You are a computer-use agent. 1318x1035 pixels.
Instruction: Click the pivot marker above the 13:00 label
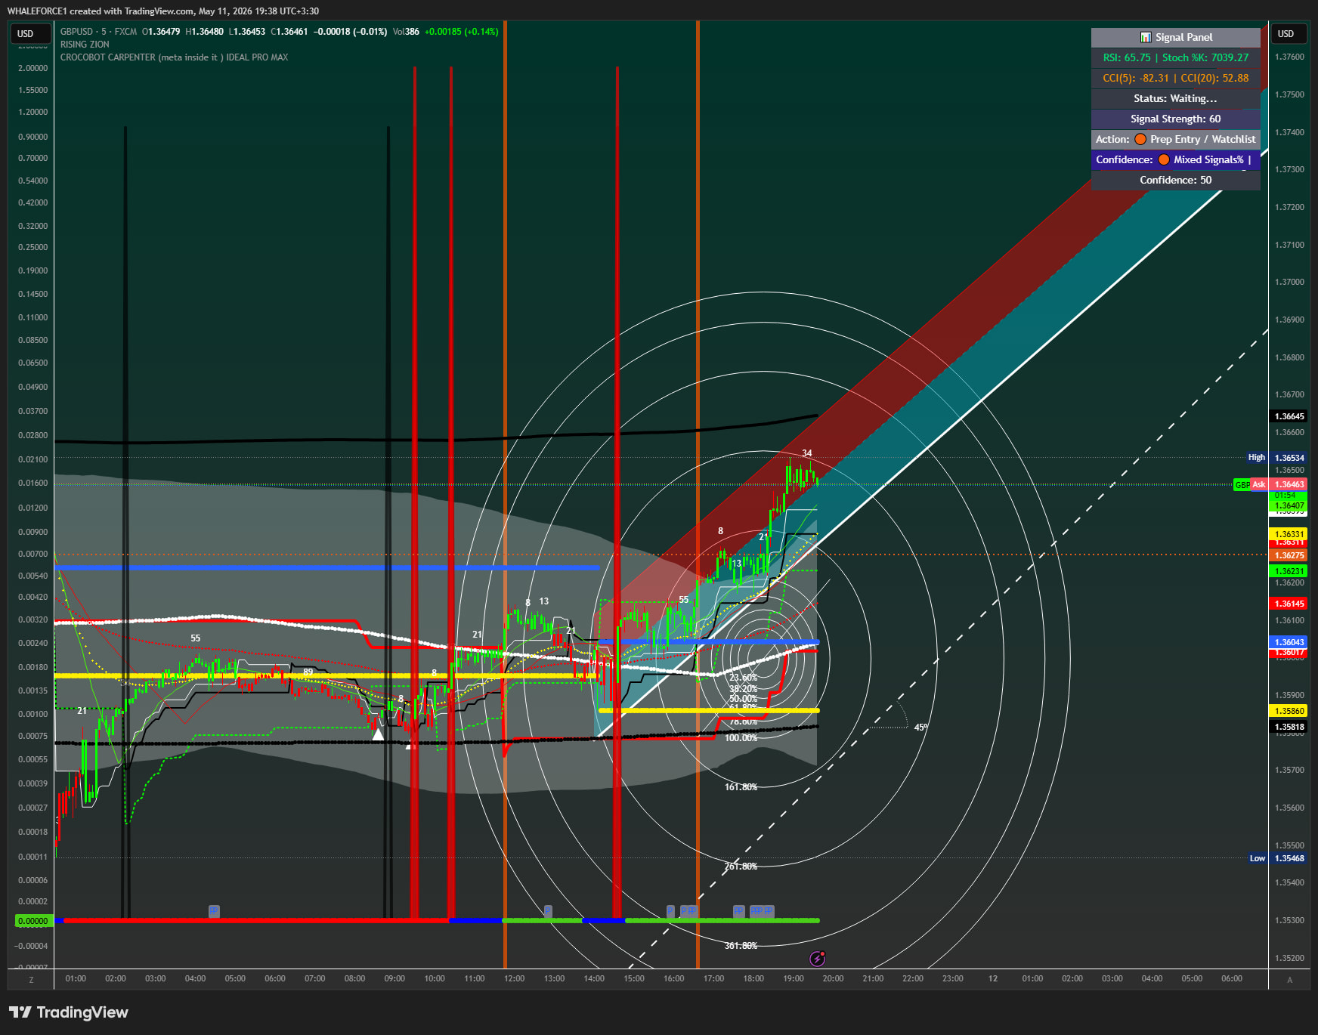548,911
